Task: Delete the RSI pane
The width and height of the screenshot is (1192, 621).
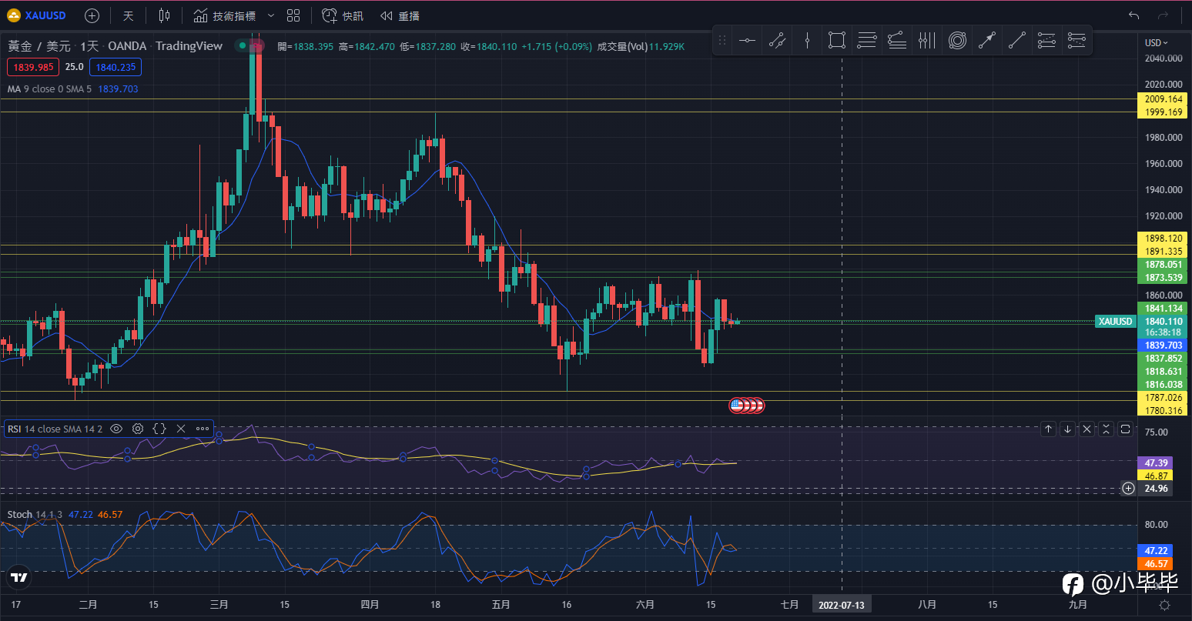Action: point(1087,429)
